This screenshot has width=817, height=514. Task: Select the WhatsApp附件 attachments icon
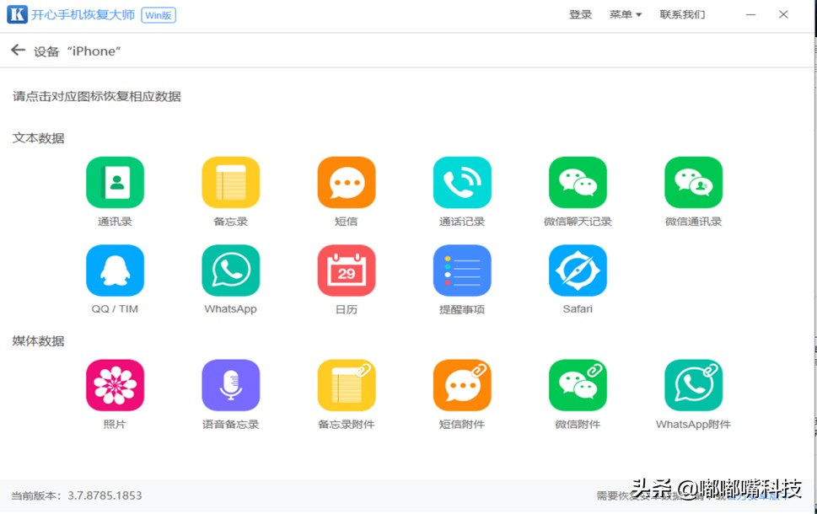pyautogui.click(x=692, y=384)
